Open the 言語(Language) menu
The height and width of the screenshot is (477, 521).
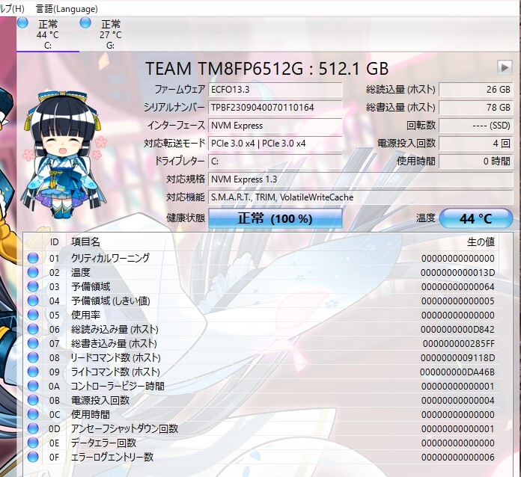[67, 9]
